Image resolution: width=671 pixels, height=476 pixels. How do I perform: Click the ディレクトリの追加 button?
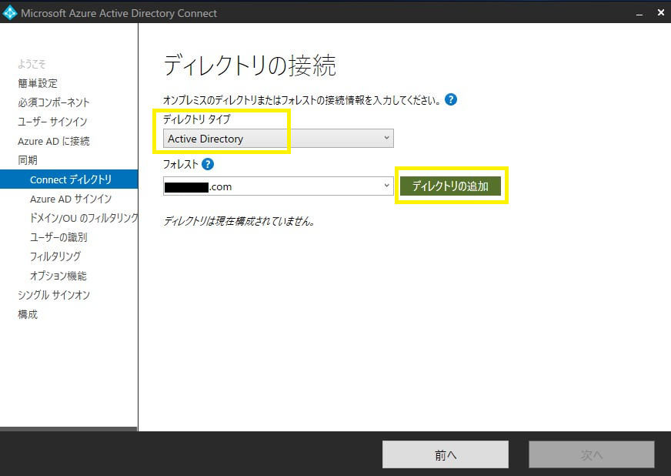[x=450, y=186]
